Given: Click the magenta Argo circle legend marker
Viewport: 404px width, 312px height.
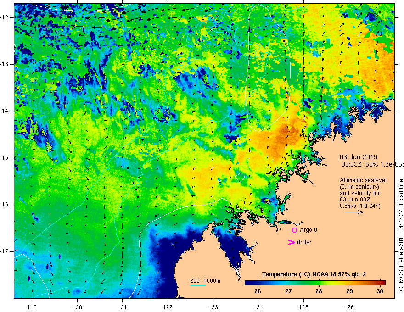Looking at the screenshot, I should pyautogui.click(x=294, y=230).
